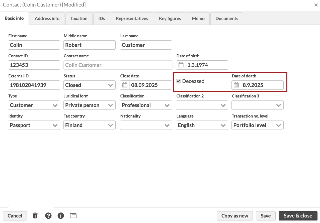Open the Status dropdown
The width and height of the screenshot is (320, 223).
(x=90, y=85)
